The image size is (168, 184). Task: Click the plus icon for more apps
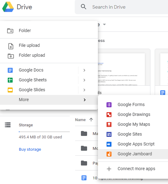coord(109,169)
